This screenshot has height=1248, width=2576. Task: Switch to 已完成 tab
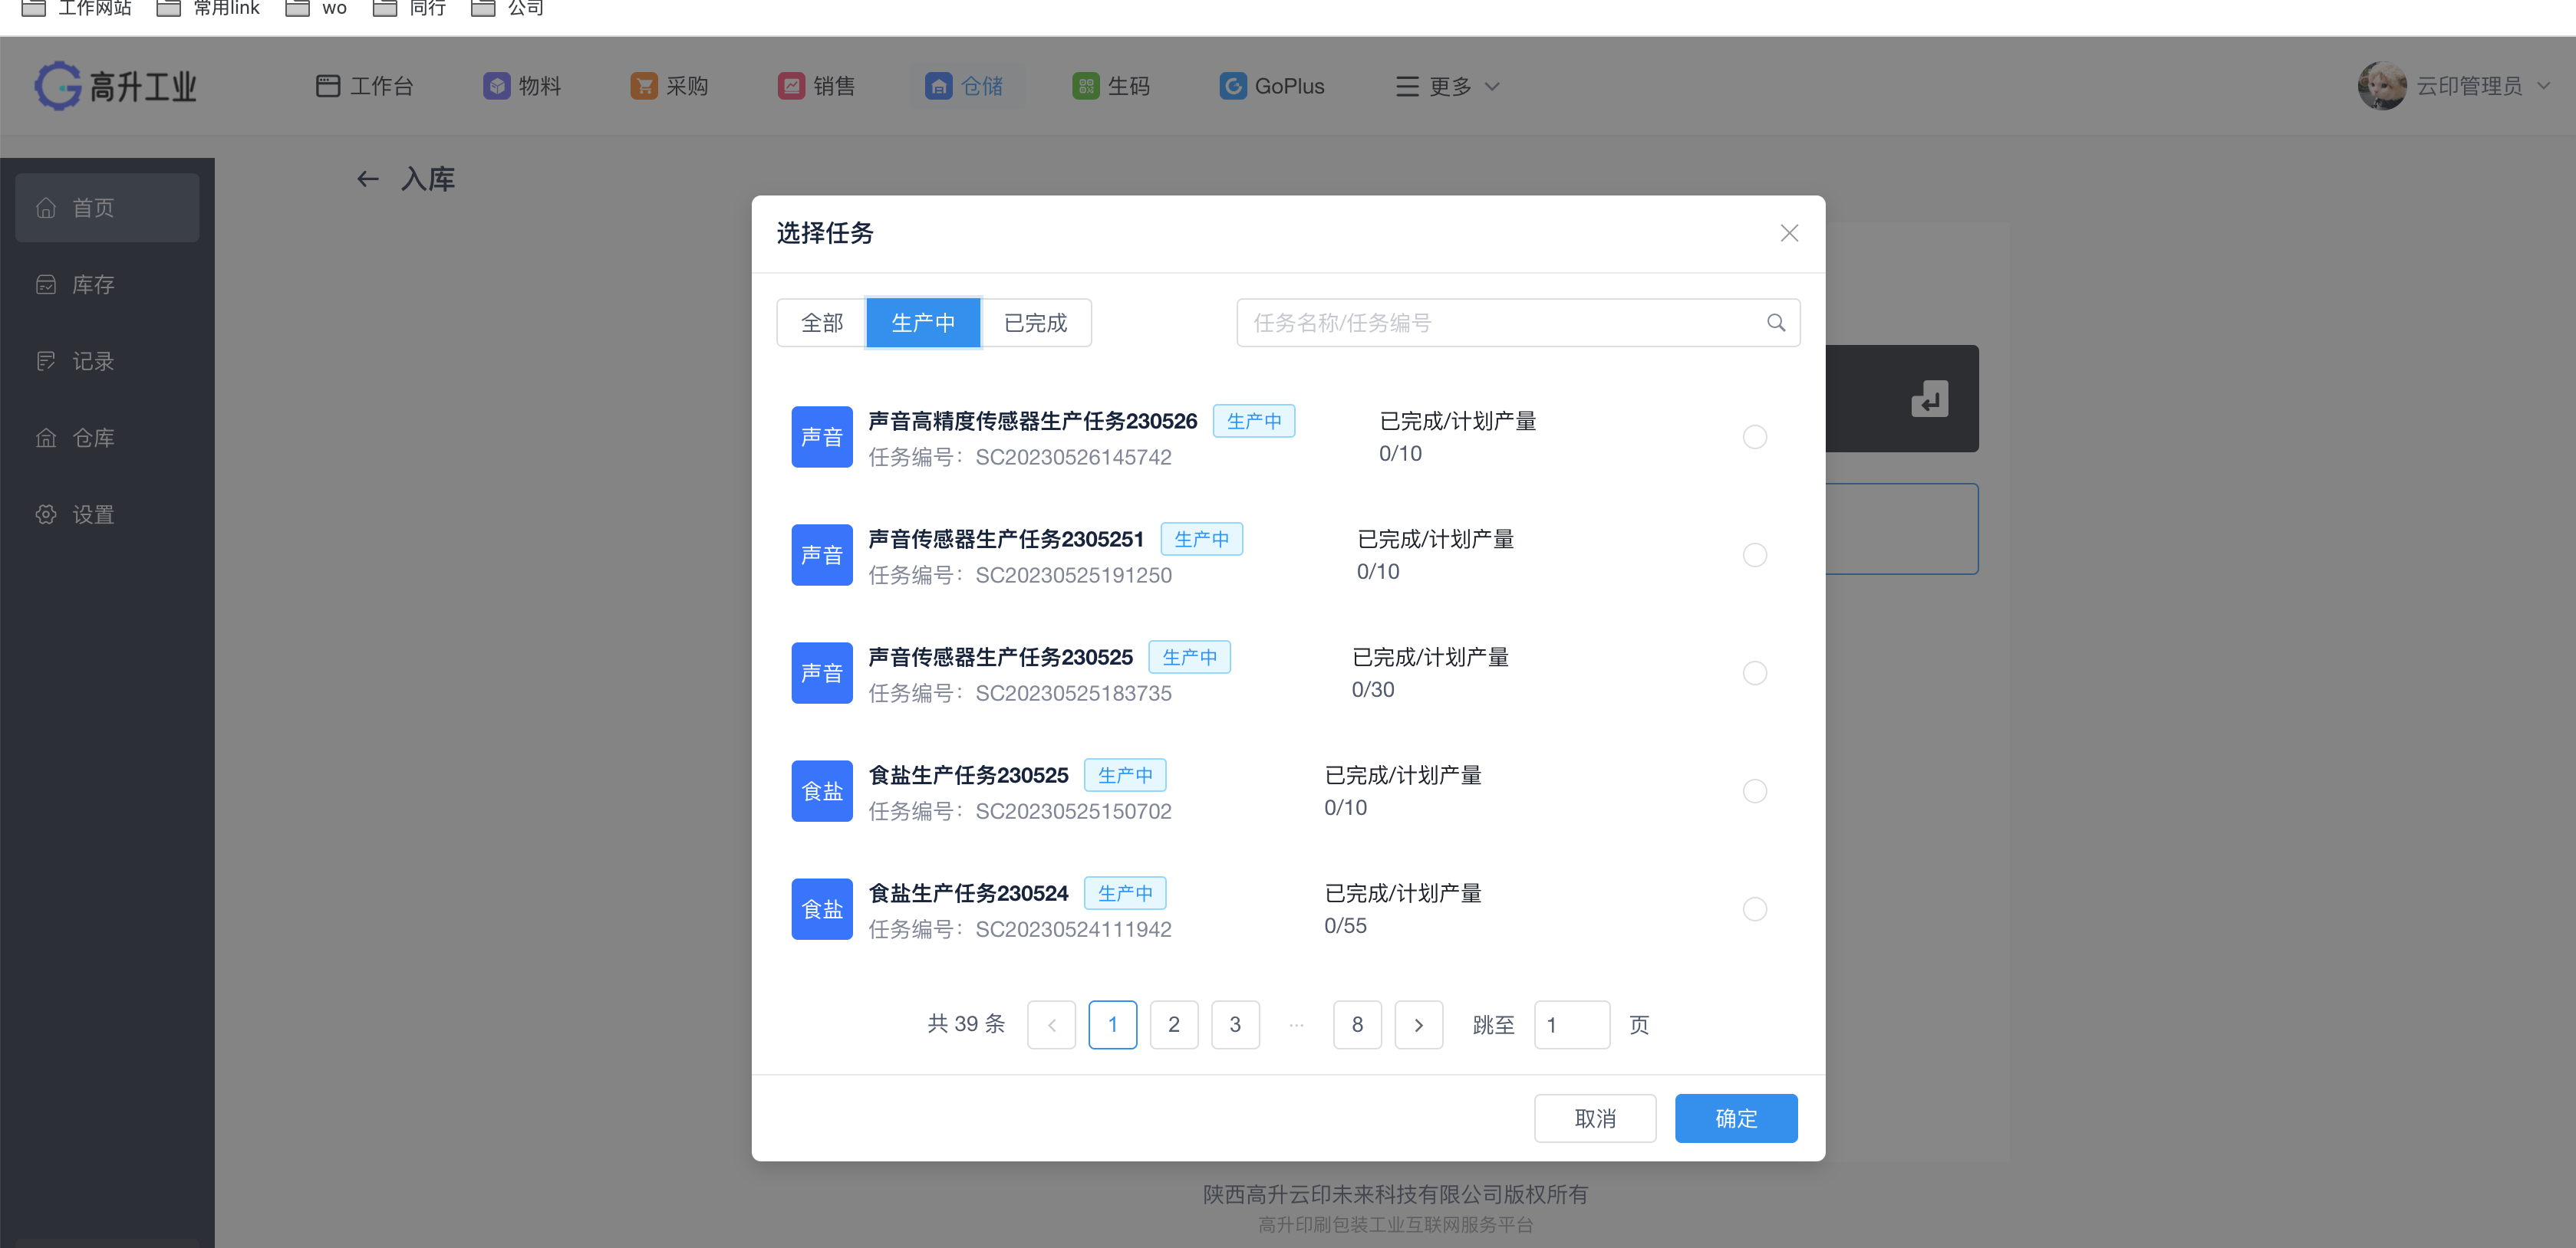1035,323
